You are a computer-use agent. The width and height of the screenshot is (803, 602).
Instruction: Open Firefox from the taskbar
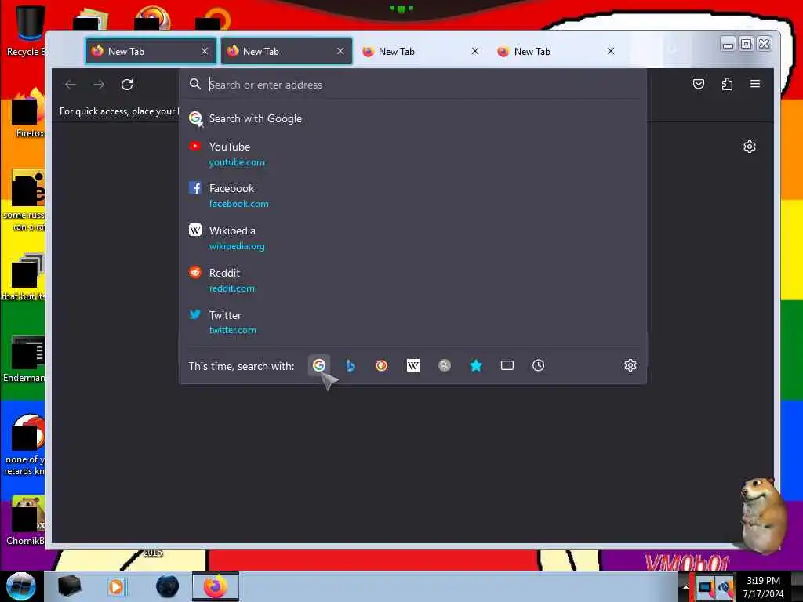[x=216, y=586]
